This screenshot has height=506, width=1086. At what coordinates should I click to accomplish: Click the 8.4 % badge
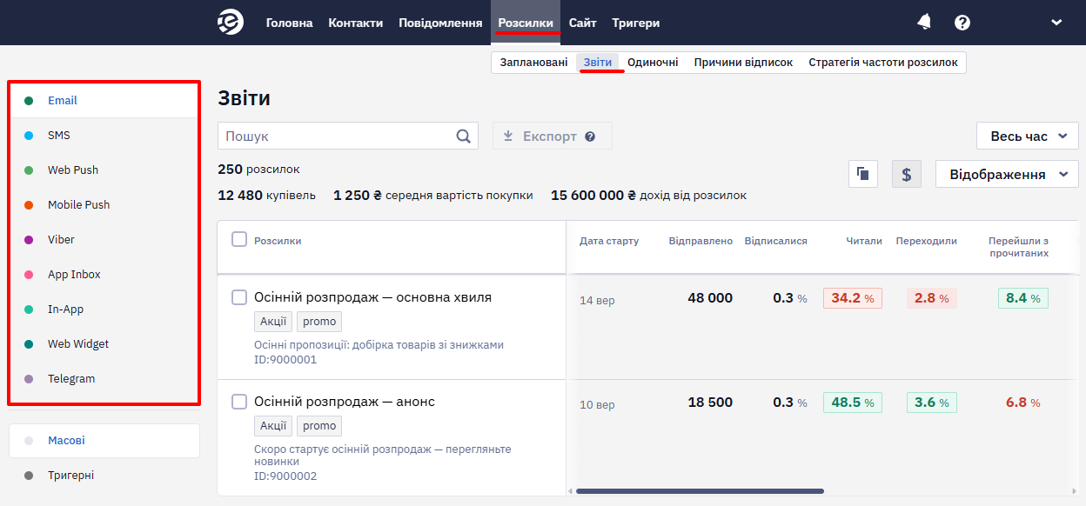point(1023,298)
